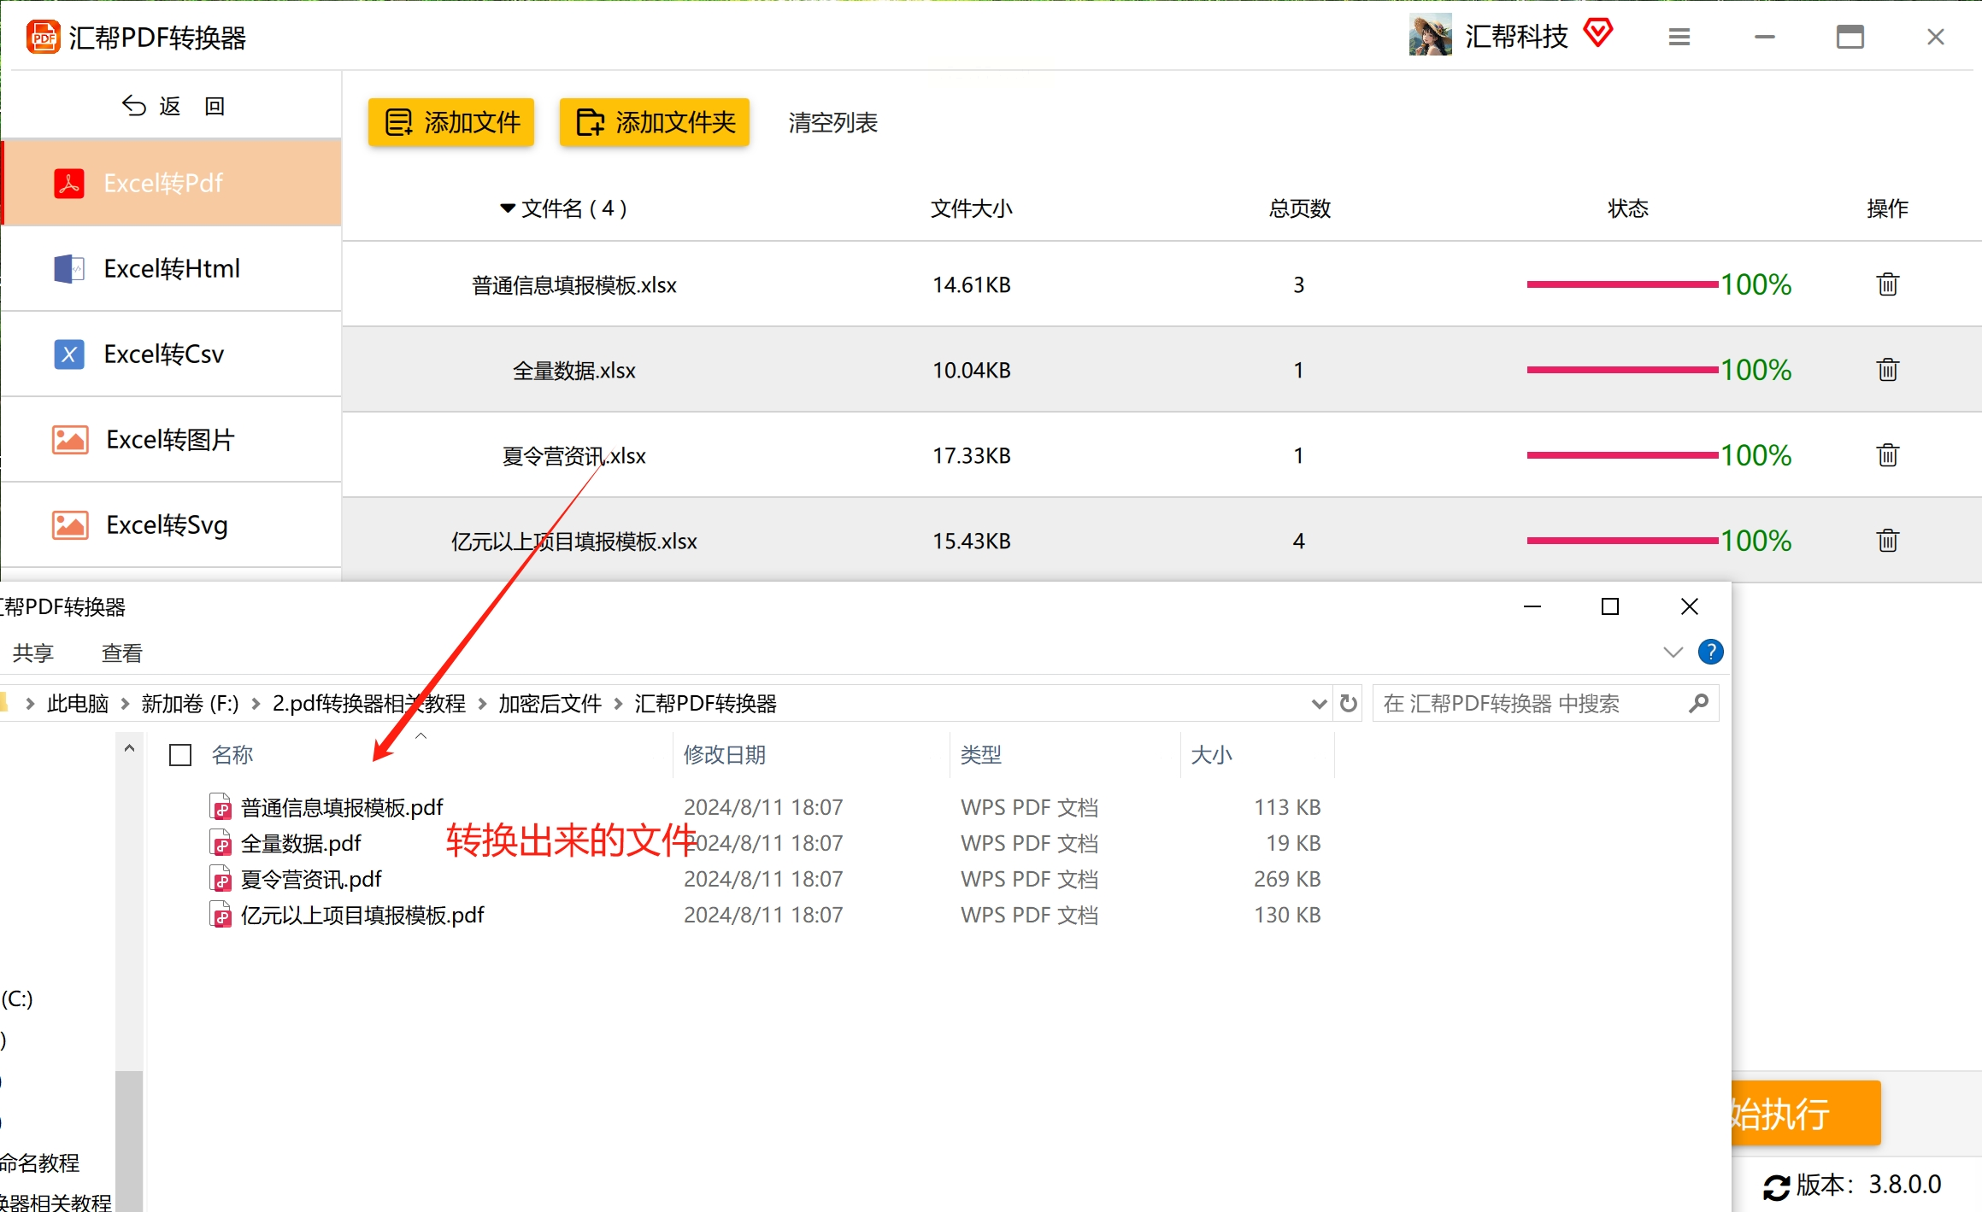The width and height of the screenshot is (1982, 1212).
Task: Click the red VIP diamond icon
Action: coord(1597,33)
